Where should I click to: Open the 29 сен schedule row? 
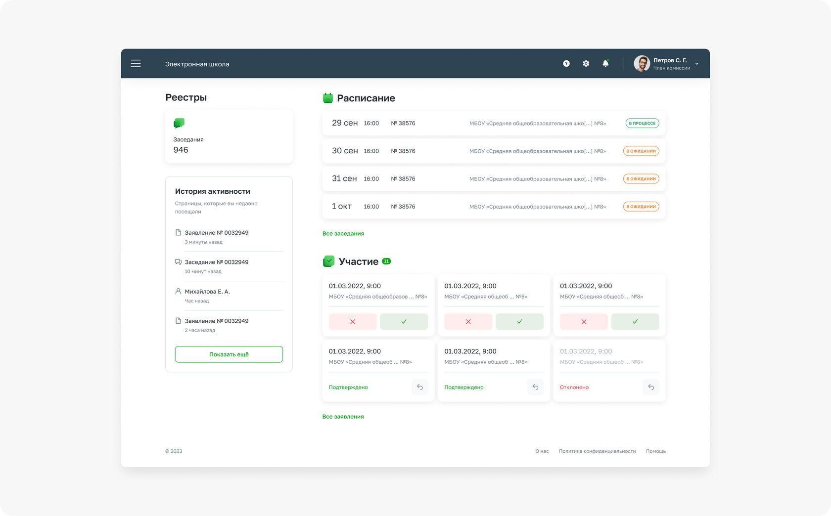(494, 123)
